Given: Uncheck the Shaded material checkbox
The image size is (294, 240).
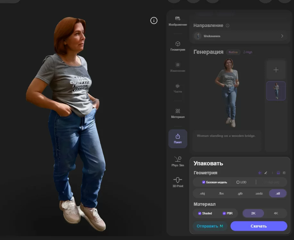Looking at the screenshot, I should (x=200, y=213).
